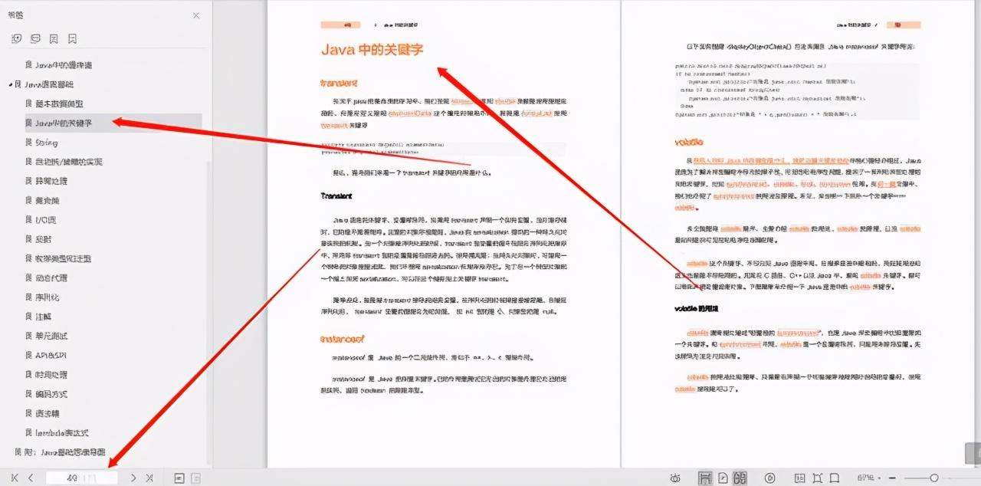Switch to two-page view
This screenshot has width=981, height=486.
tap(740, 478)
